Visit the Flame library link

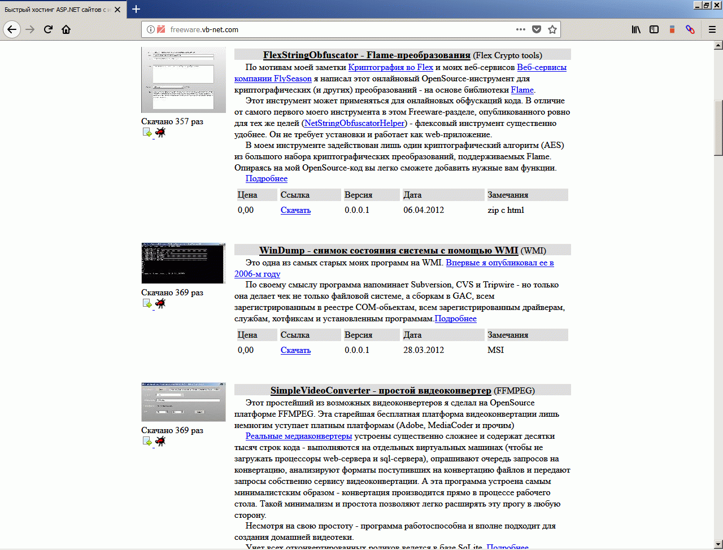tap(522, 90)
